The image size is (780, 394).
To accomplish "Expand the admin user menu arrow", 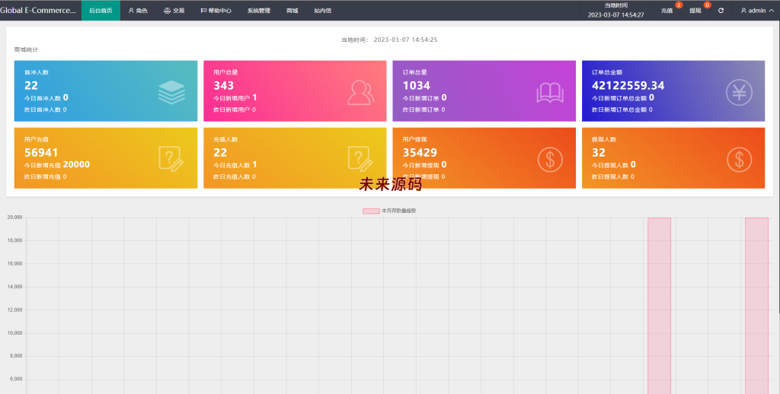I will 772,11.
